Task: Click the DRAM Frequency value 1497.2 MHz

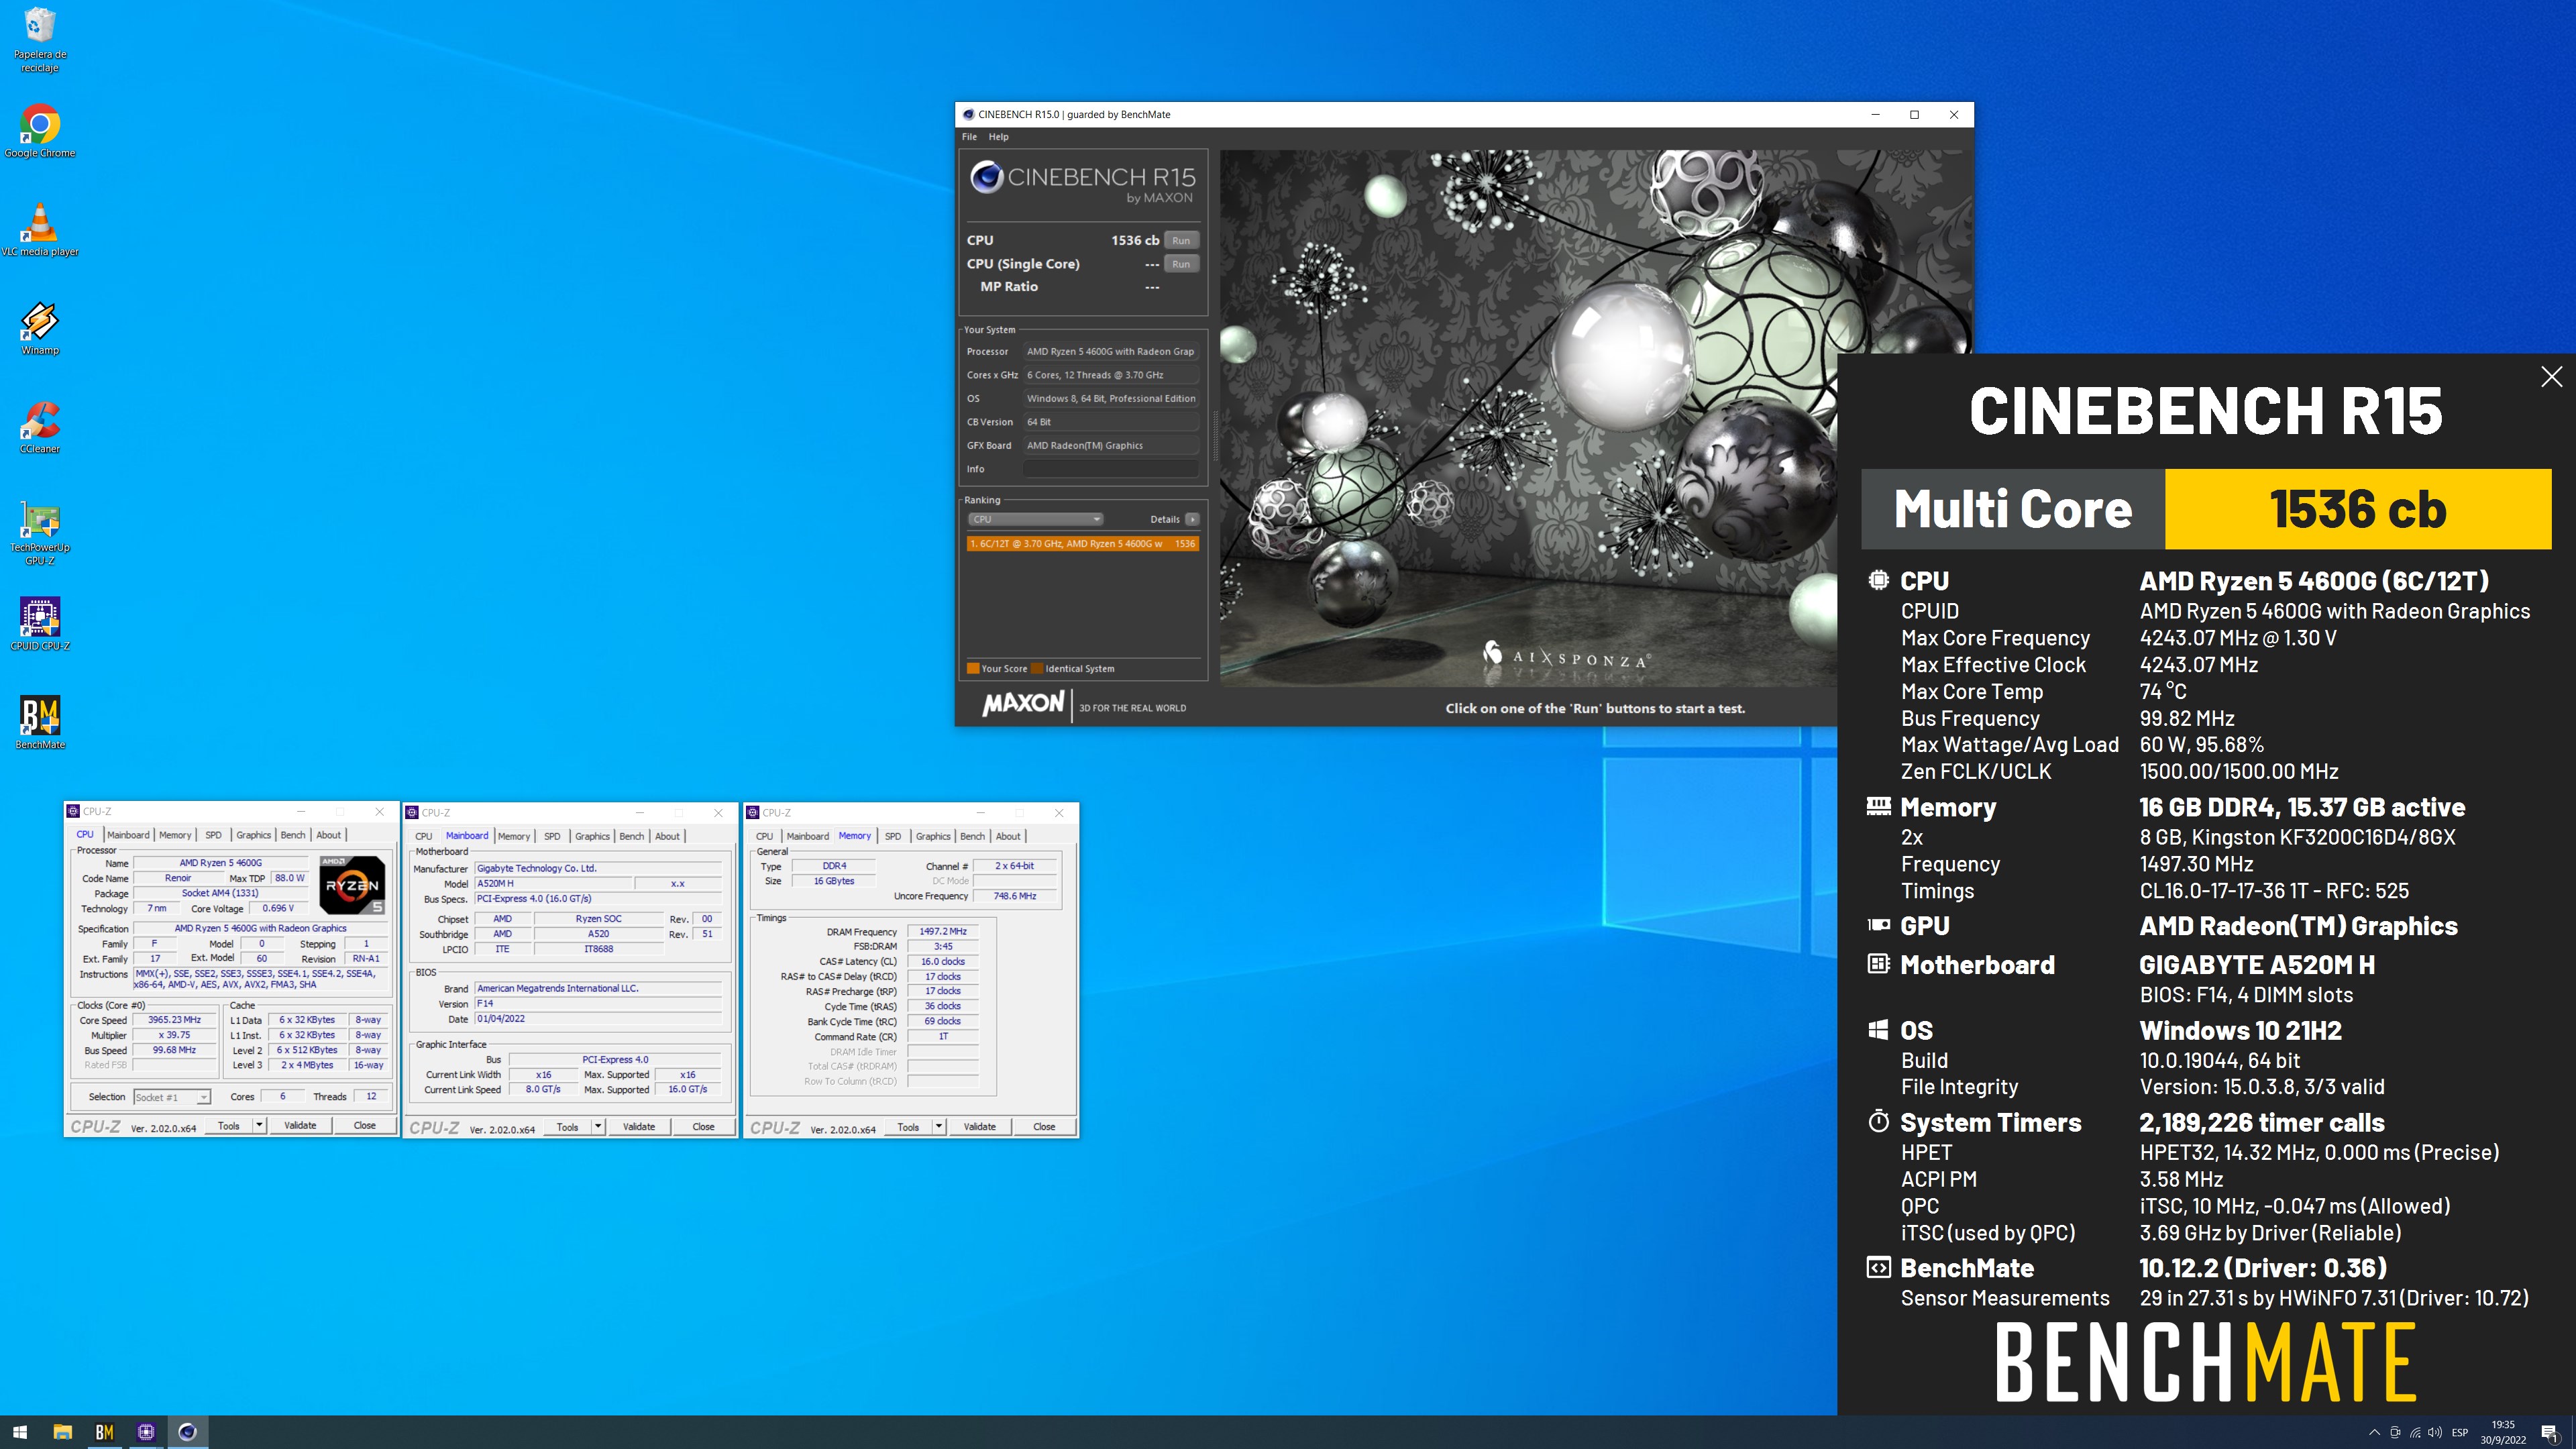Action: (x=943, y=931)
